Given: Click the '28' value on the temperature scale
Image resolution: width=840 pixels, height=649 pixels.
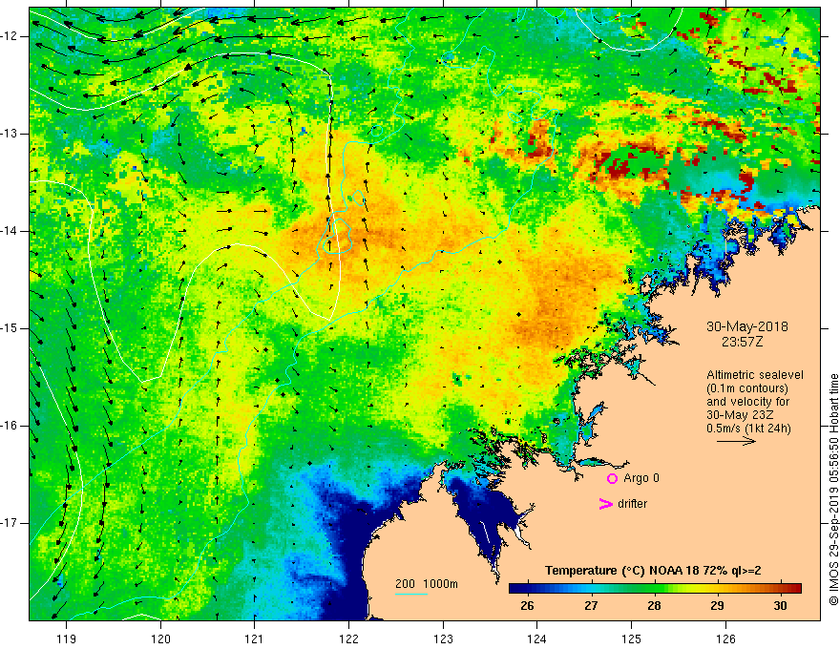Looking at the screenshot, I should pyautogui.click(x=654, y=606).
